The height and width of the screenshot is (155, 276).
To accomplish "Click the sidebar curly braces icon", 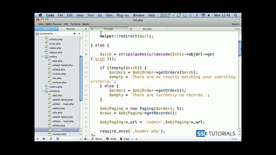I will (x=57, y=139).
